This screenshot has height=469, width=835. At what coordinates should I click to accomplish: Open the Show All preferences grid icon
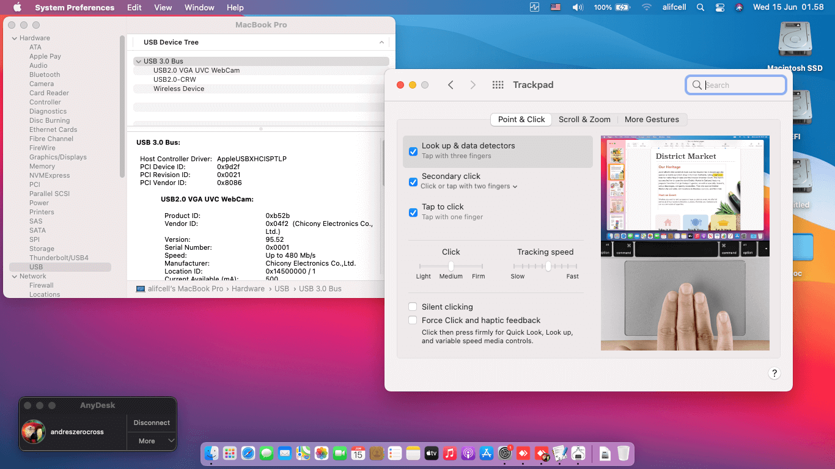click(498, 85)
